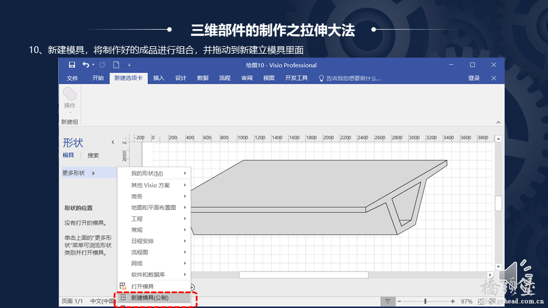Click the presentation mode icon in status bar
548x308 pixels.
point(388,301)
